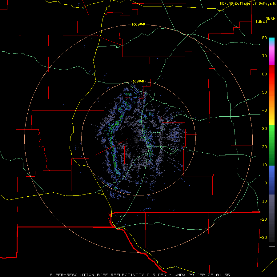This screenshot has height=277, width=277.
Task: Click the positive 20 value on the dBZ scale
Action: [264, 147]
